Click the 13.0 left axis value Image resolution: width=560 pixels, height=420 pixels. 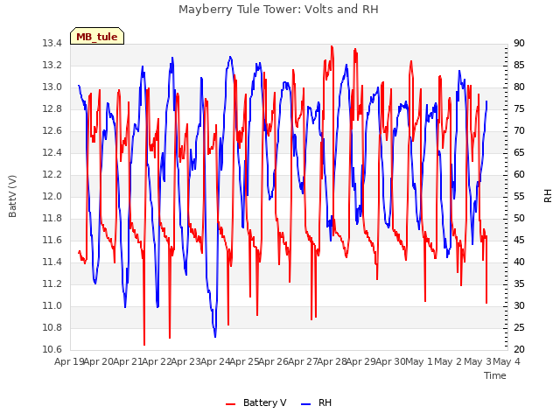pyautogui.click(x=52, y=87)
